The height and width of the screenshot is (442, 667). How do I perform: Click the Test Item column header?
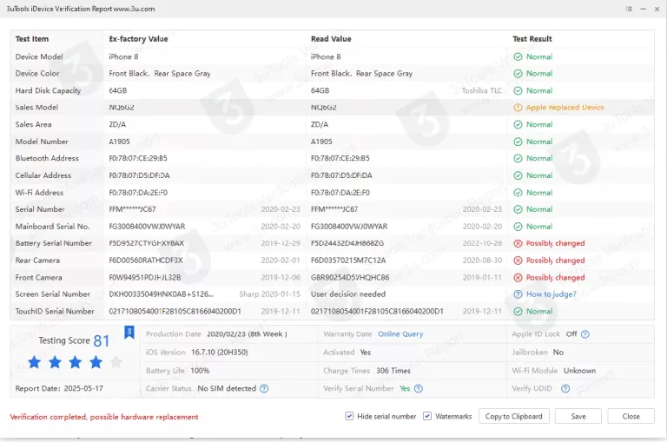pos(32,39)
